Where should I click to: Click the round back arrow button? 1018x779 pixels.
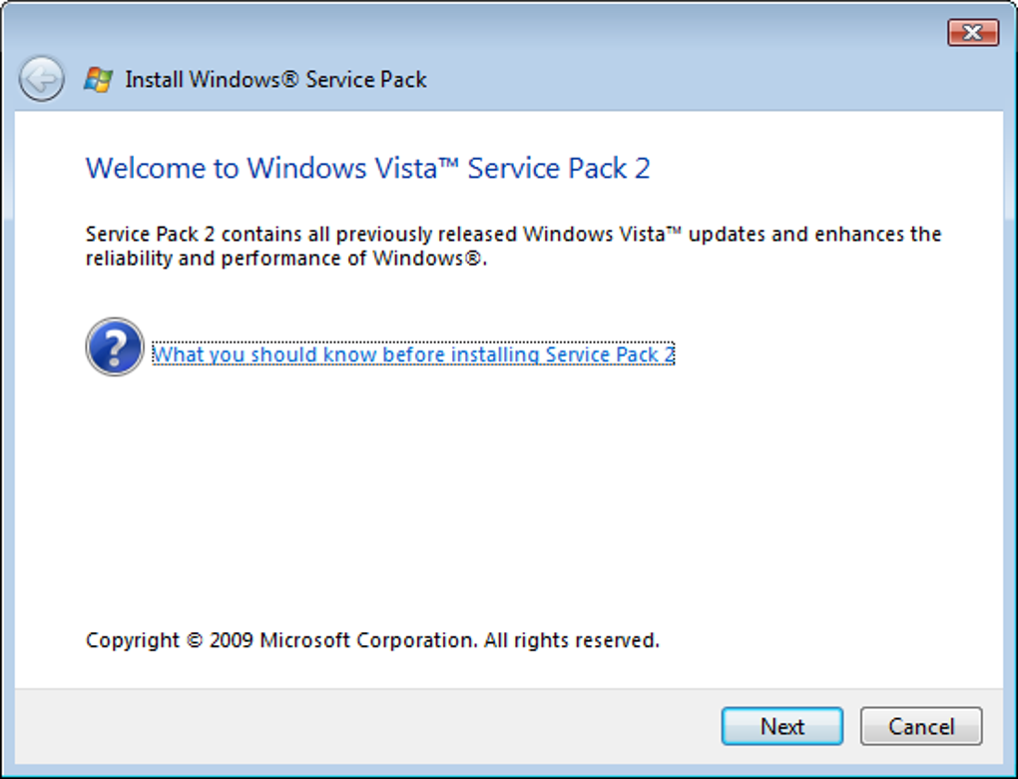click(42, 80)
